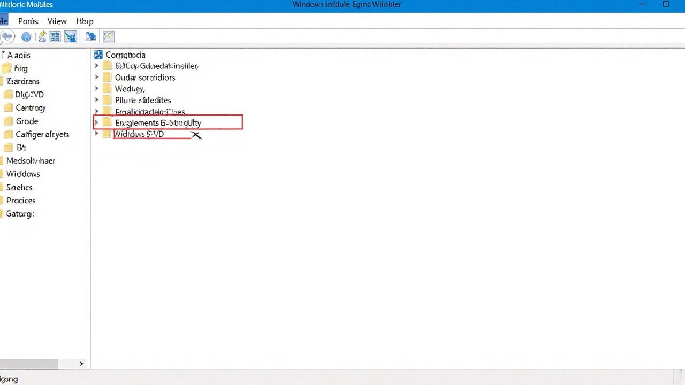Select Caffiger afryets in the left pane
Image resolution: width=685 pixels, height=385 pixels.
tap(42, 134)
